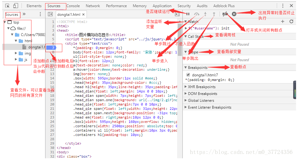The width and height of the screenshot is (297, 162).
Task: Click the .box width code on line 14
Action: 115,78
